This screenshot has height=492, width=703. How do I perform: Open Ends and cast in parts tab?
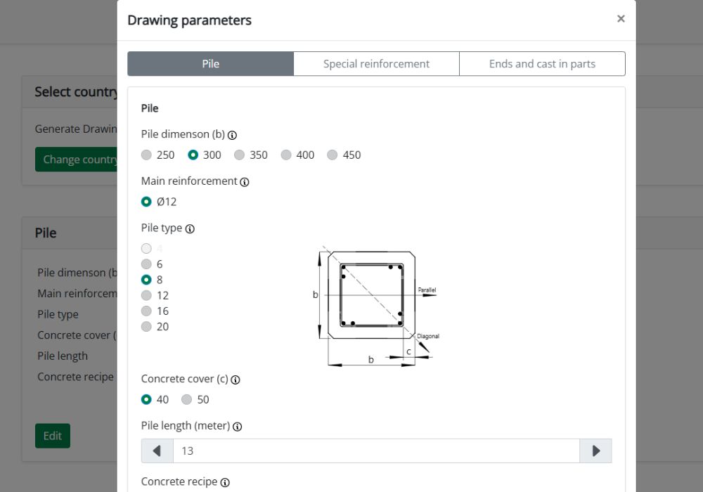pos(543,64)
